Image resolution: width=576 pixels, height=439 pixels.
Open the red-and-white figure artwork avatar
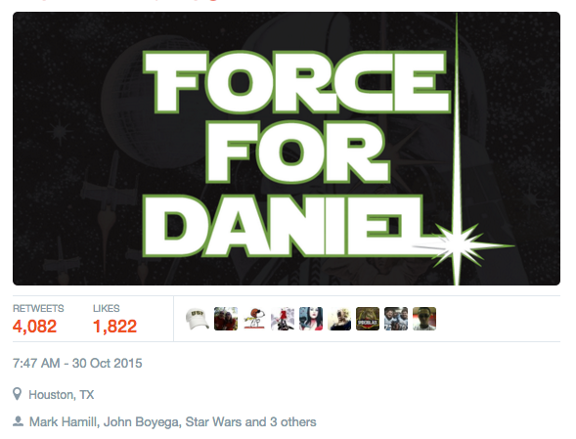(x=283, y=319)
